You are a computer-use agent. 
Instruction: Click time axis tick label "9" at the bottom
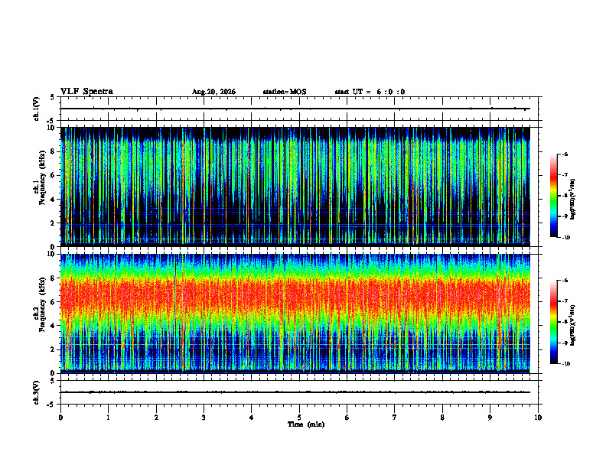tap(490, 418)
